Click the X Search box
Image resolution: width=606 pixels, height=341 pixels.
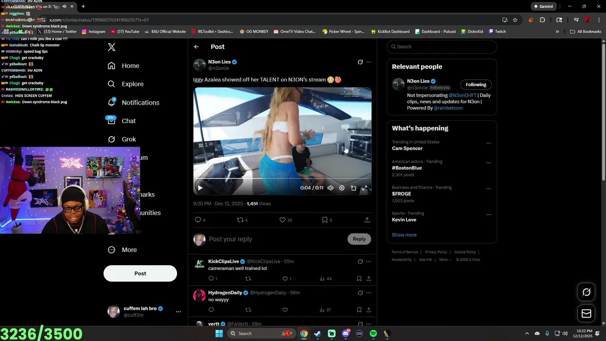pyautogui.click(x=442, y=46)
